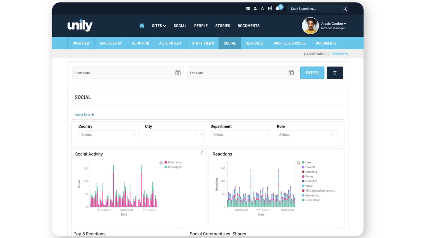Toggle the Nailed it! legend entry
This screenshot has height=238, width=423.
click(309, 181)
